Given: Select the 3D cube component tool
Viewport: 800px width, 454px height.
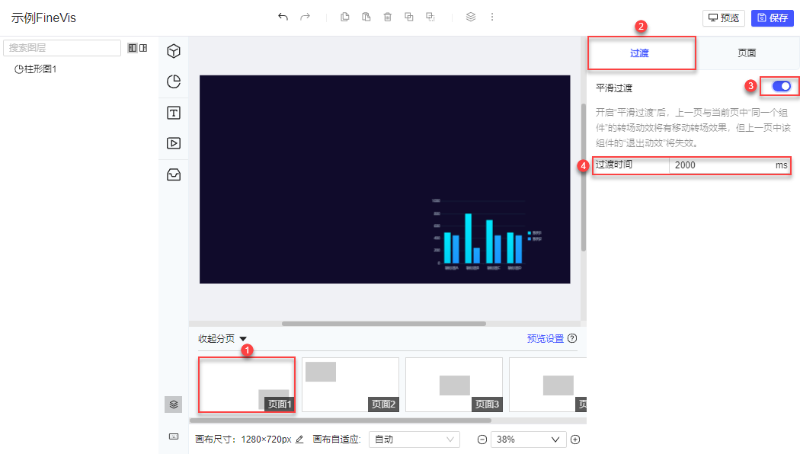Looking at the screenshot, I should click(174, 51).
